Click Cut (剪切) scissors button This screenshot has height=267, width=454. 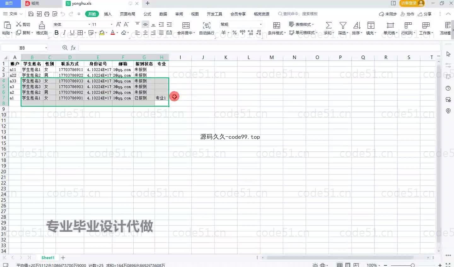coord(23,24)
